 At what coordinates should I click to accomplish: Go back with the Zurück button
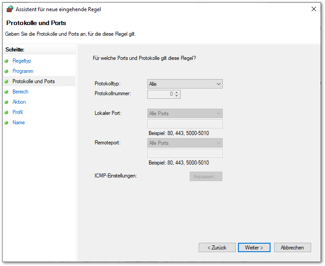pos(217,247)
